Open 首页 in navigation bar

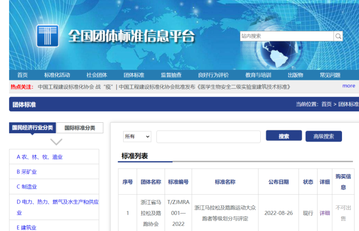(x=22, y=75)
